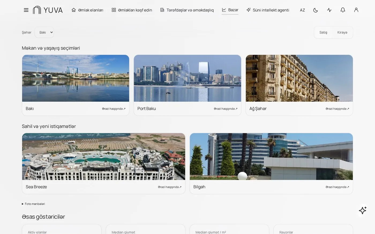Image resolution: width=375 pixels, height=234 pixels.
Task: Click the Sea Breeze aerial photo
Action: tap(104, 156)
